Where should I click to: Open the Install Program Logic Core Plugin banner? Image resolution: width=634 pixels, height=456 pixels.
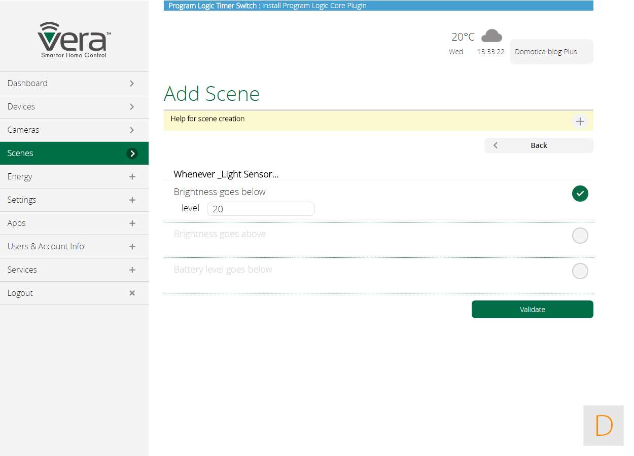click(x=314, y=6)
